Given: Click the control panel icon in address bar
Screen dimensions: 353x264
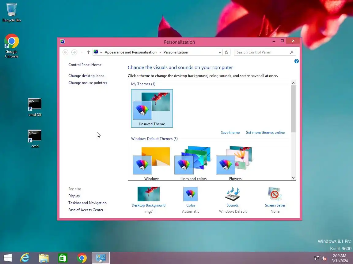Looking at the screenshot, I should click(96, 52).
